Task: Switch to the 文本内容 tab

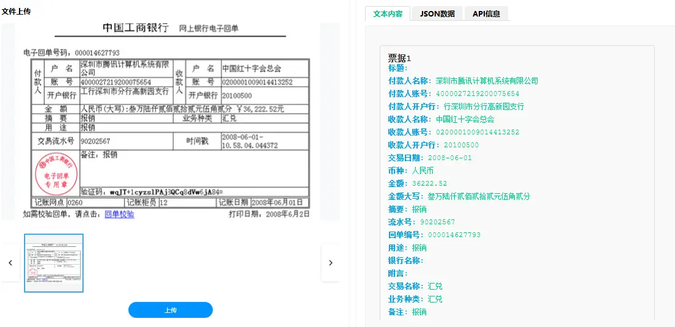Action: tap(388, 13)
